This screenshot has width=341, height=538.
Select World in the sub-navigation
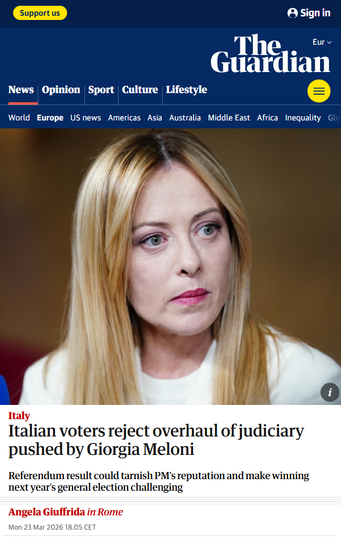point(19,118)
